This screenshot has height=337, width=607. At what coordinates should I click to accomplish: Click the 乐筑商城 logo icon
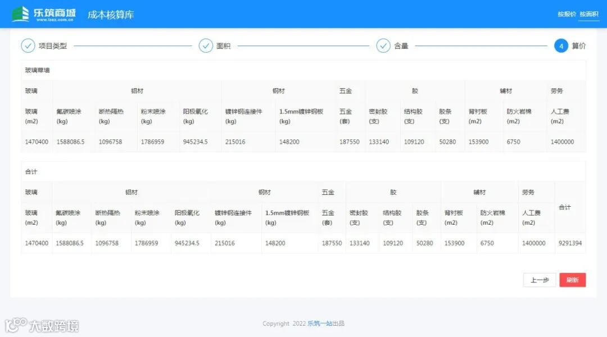21,14
